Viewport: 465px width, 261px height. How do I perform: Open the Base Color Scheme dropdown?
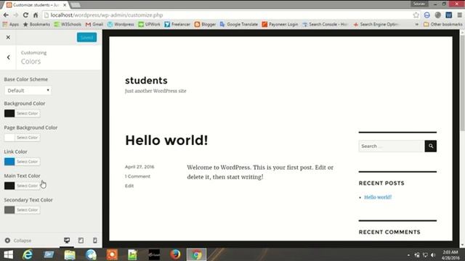(28, 90)
